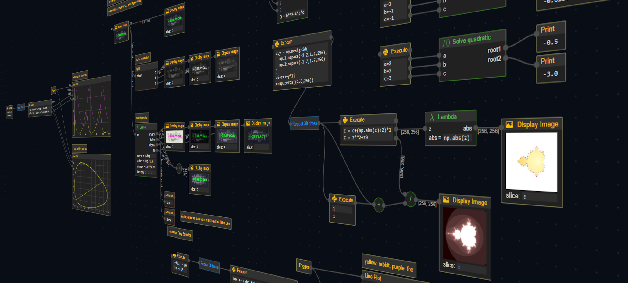
Task: Click the Python icon on the a=2, b=7 Execute node
Action: coord(386,52)
